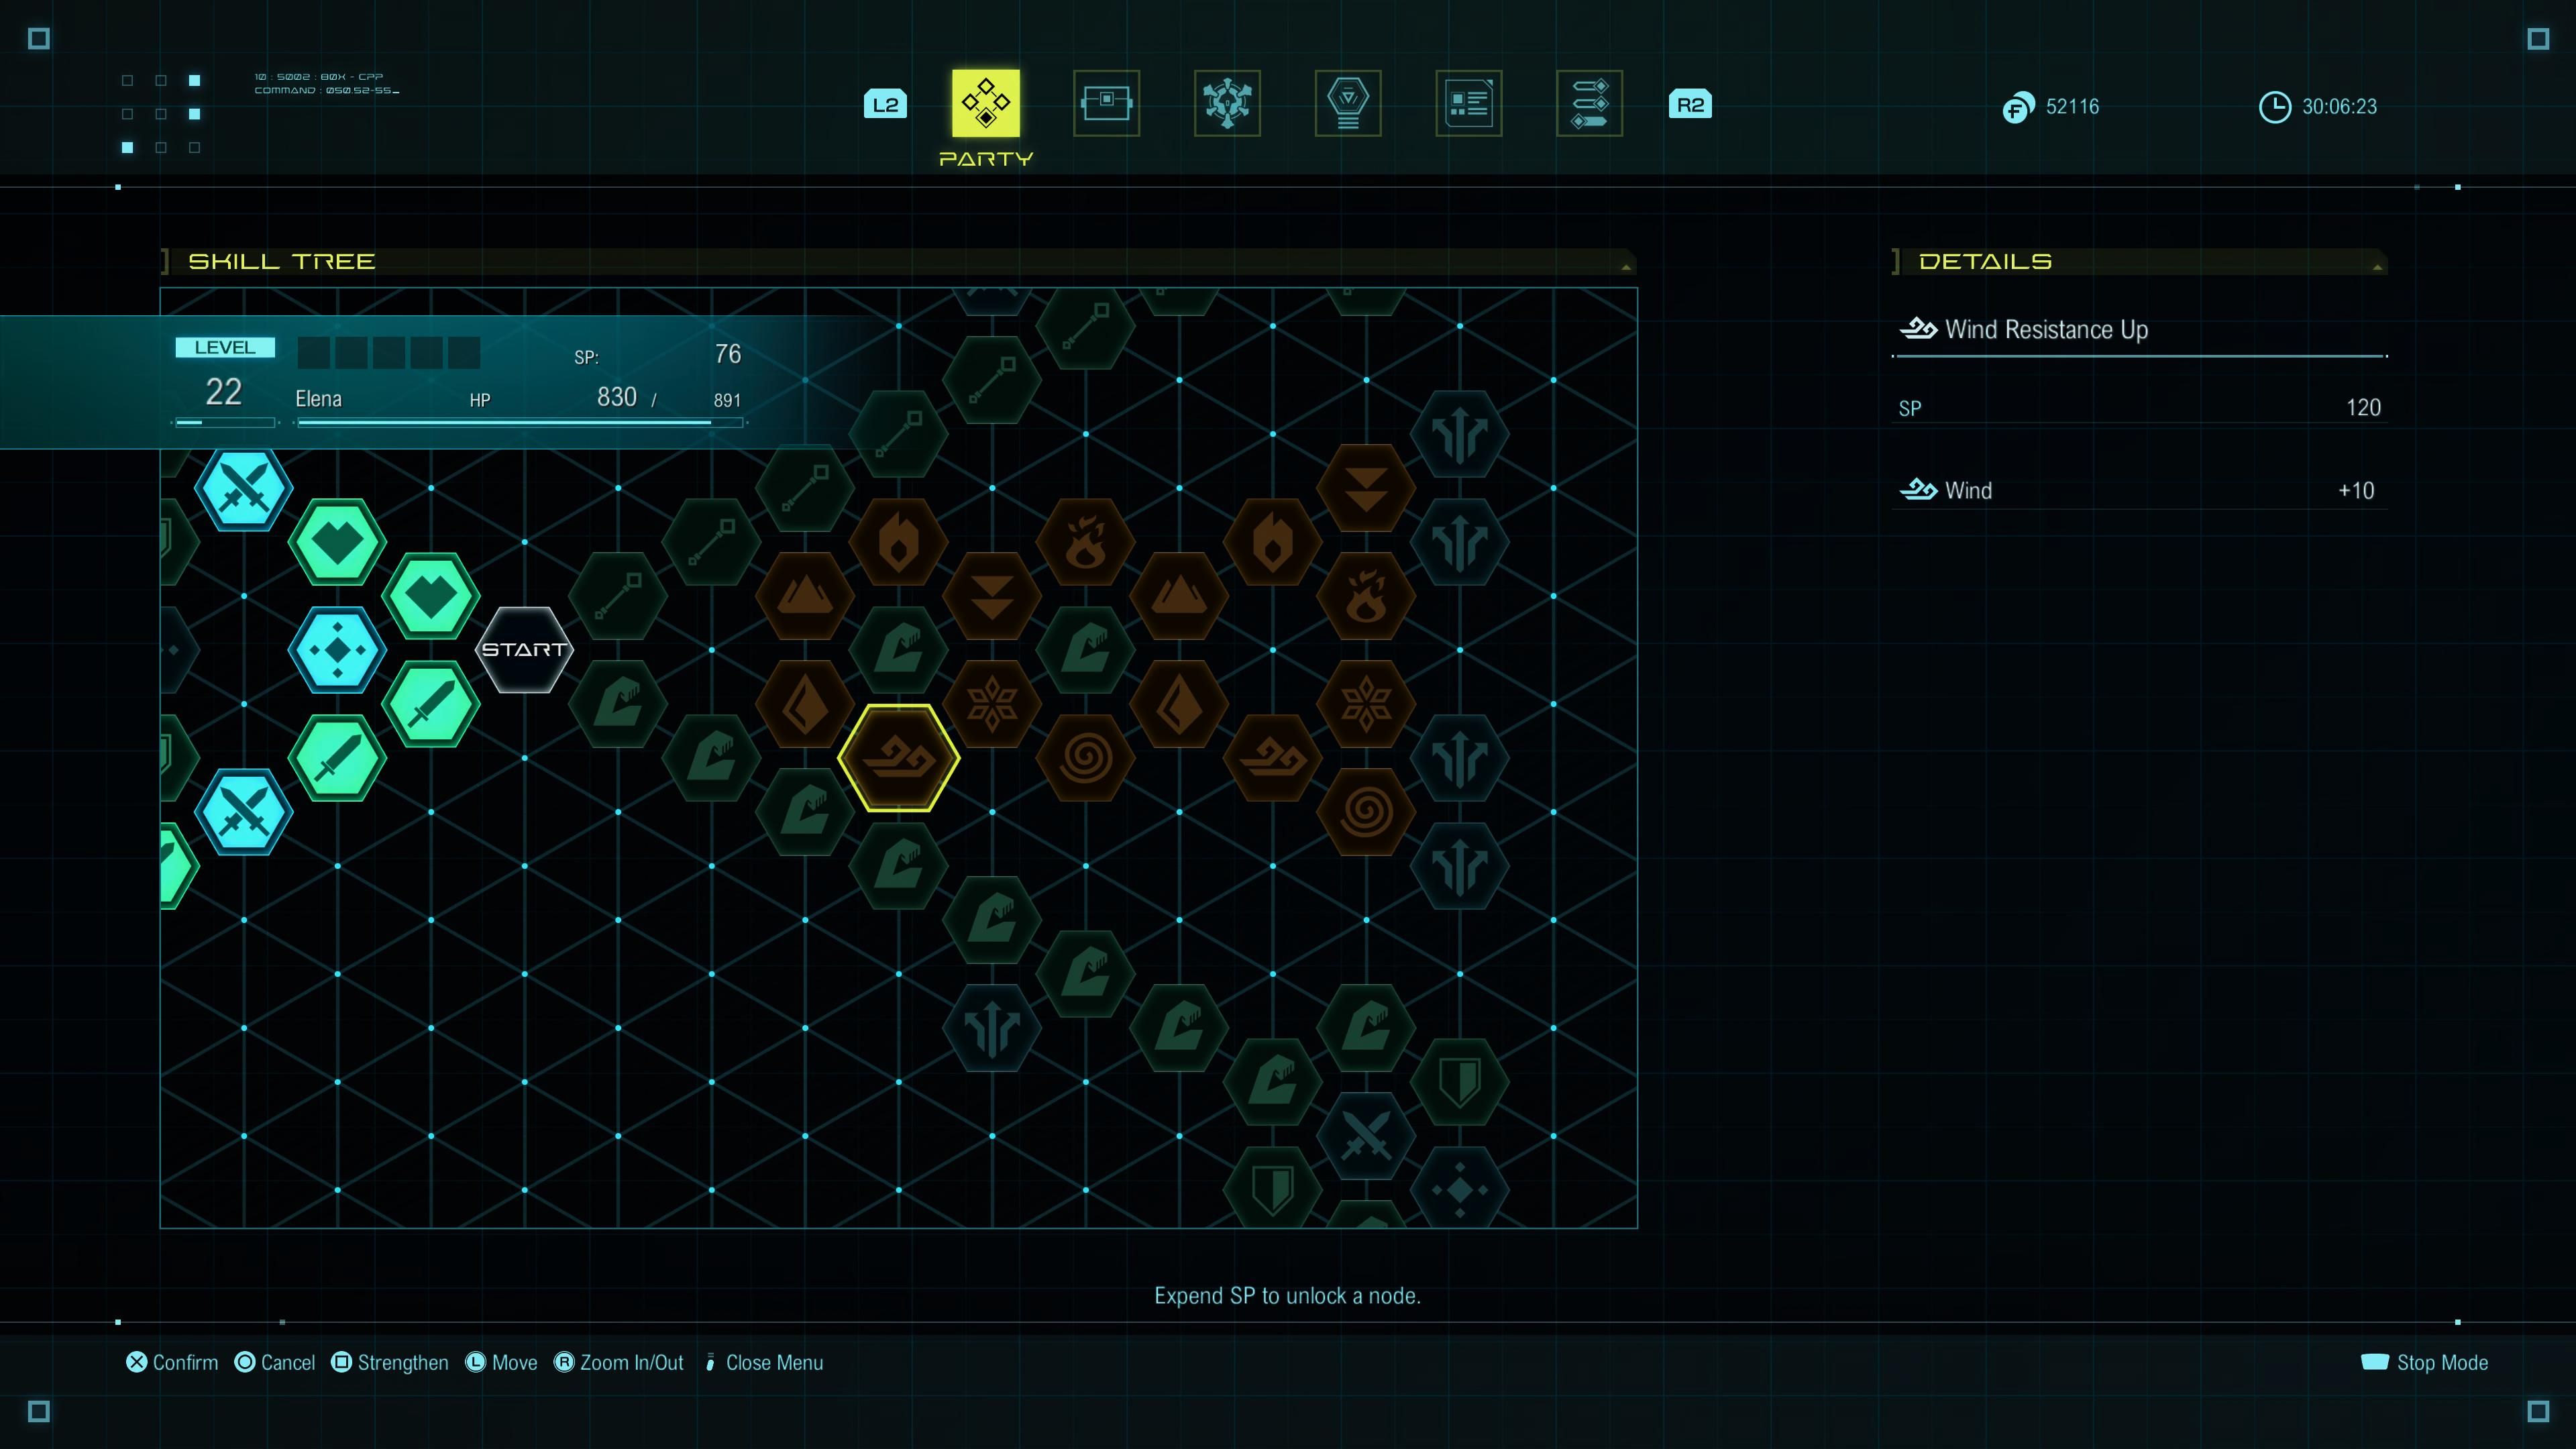Click the playtime 30:06:23
Image resolution: width=2576 pixels, height=1449 pixels.
2339,106
